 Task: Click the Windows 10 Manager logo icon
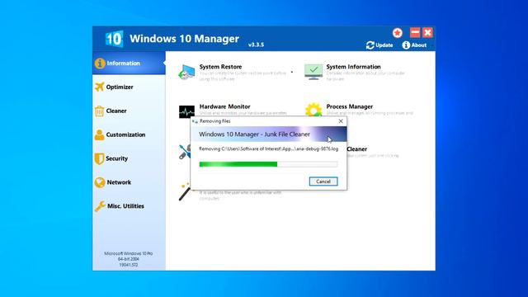click(x=114, y=39)
